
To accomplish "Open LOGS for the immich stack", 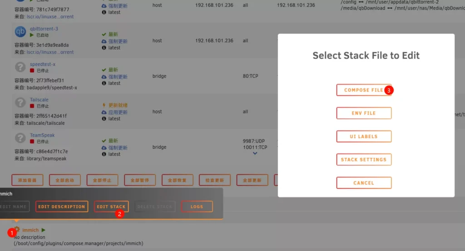I will [x=197, y=207].
